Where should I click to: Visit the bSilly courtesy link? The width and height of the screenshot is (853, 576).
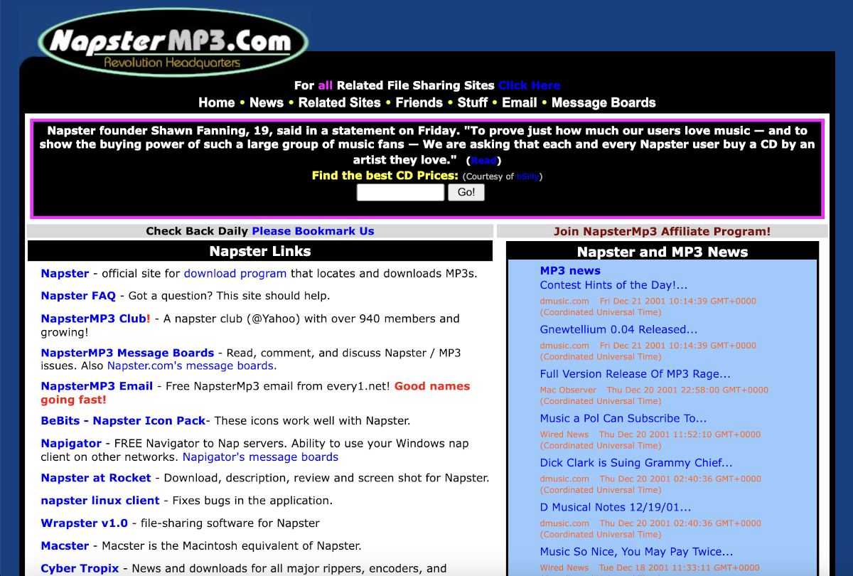point(527,176)
